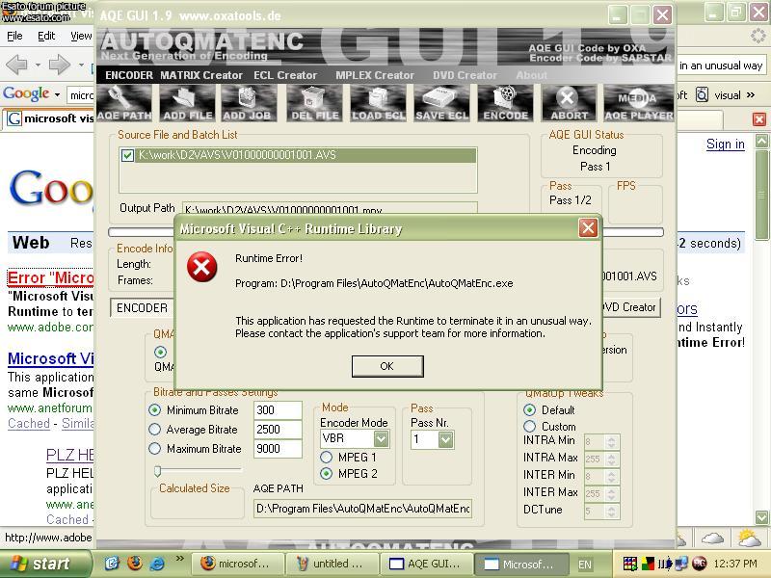Click the Minimum Bitrate field showing 300
Viewport: 771px width, 578px height.
coord(278,410)
